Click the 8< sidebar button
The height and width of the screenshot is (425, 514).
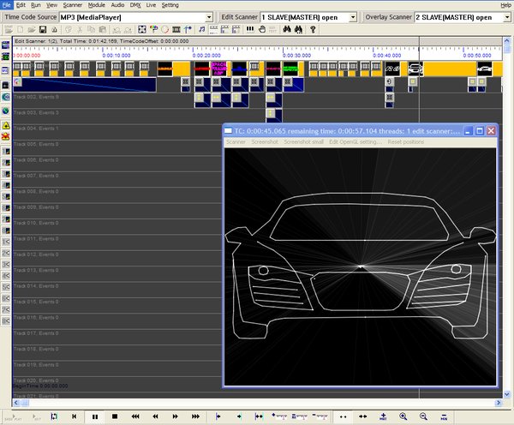(6, 321)
